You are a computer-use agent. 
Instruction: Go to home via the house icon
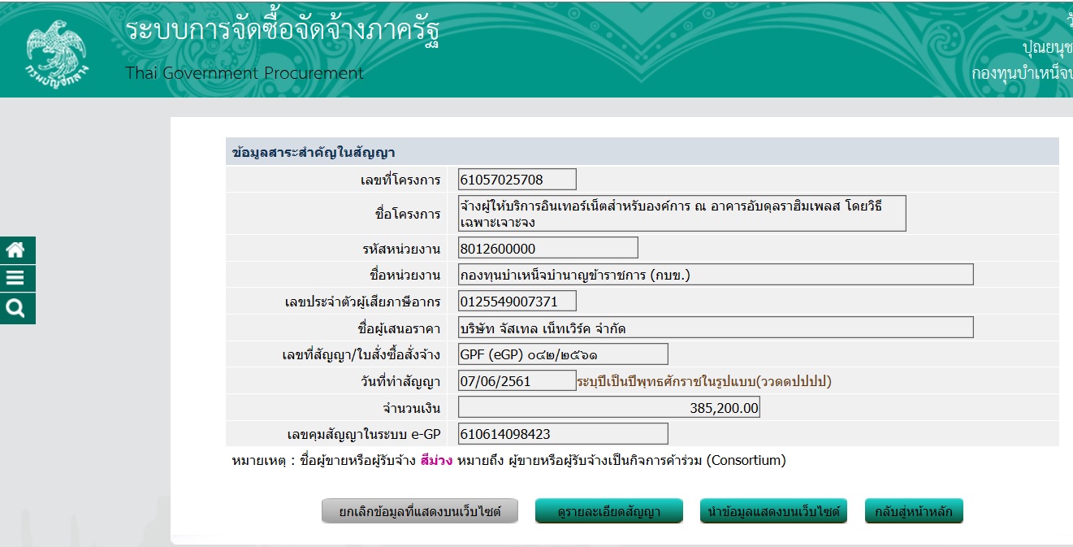17,250
